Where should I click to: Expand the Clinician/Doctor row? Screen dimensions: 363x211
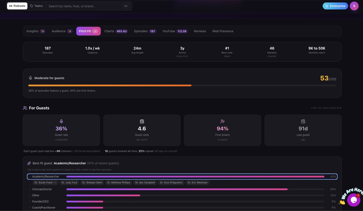[x=182, y=189]
